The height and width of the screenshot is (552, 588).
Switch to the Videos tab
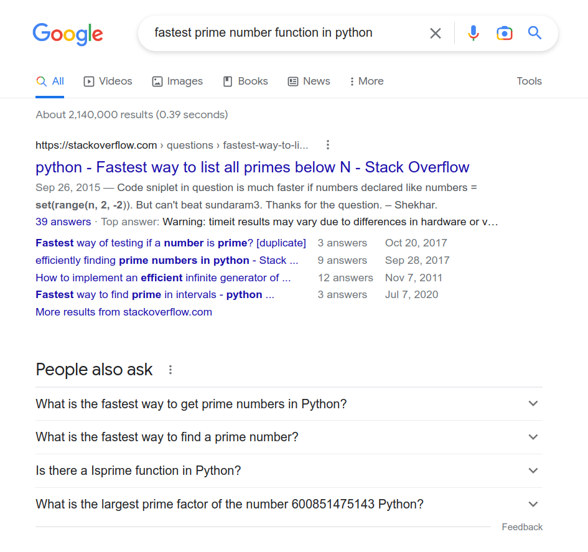click(108, 81)
